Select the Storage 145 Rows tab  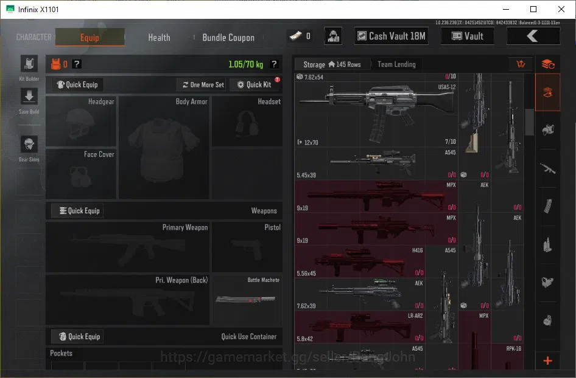tap(332, 64)
